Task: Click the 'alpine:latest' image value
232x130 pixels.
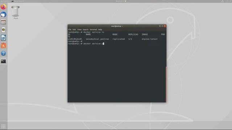Action: [x=150, y=39]
